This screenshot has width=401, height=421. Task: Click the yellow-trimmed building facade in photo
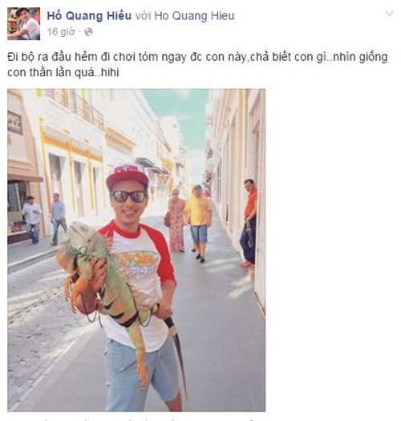[71, 167]
